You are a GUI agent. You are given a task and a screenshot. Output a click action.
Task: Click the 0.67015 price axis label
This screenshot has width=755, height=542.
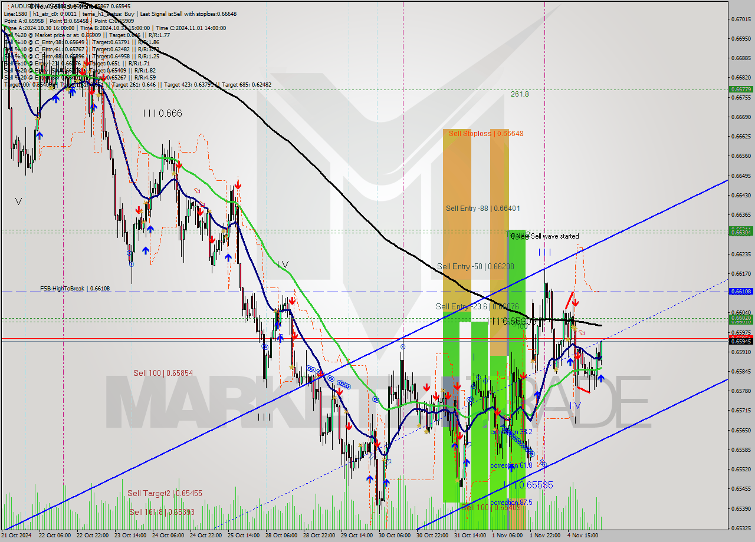coord(741,19)
